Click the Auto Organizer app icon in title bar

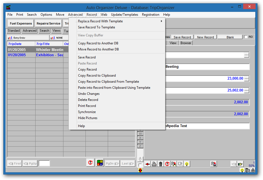(8, 7)
